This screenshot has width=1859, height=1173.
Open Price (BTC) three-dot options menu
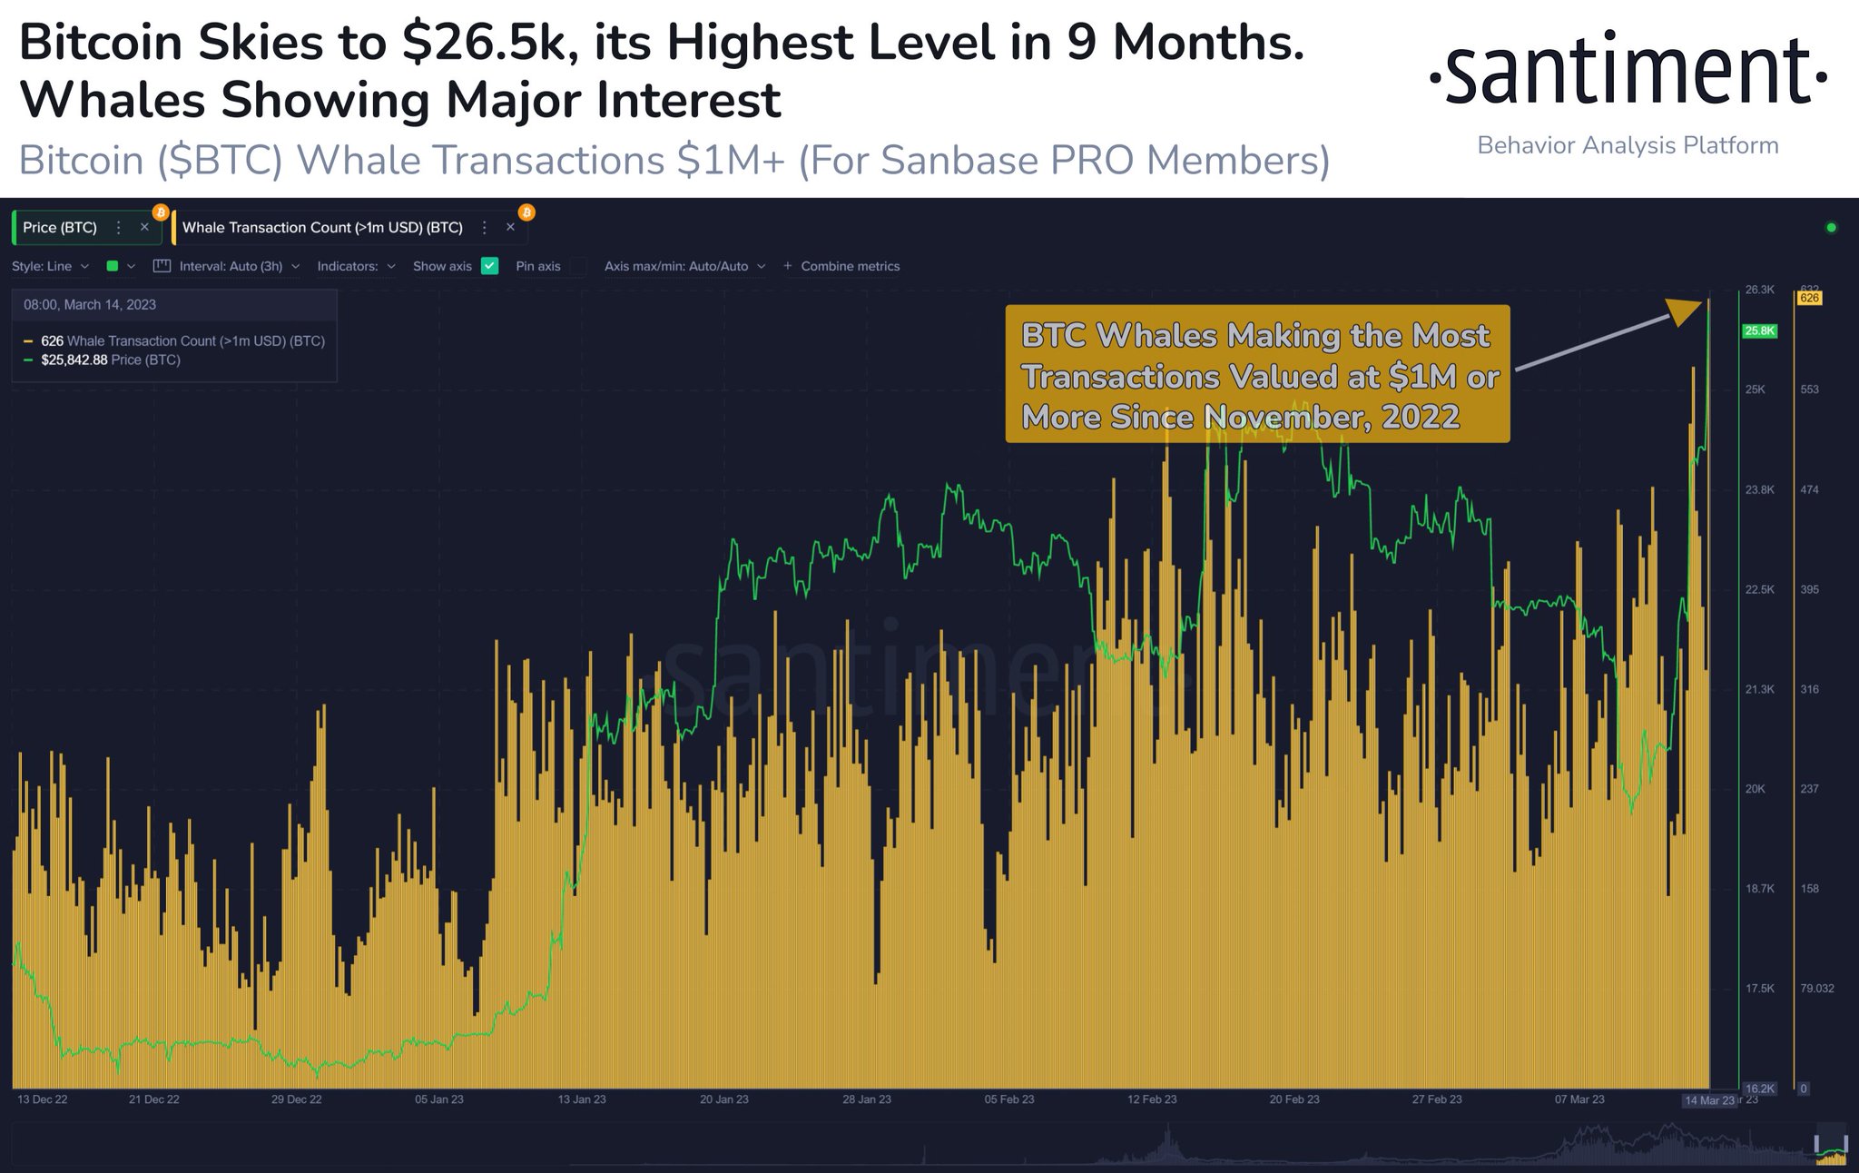click(x=118, y=228)
